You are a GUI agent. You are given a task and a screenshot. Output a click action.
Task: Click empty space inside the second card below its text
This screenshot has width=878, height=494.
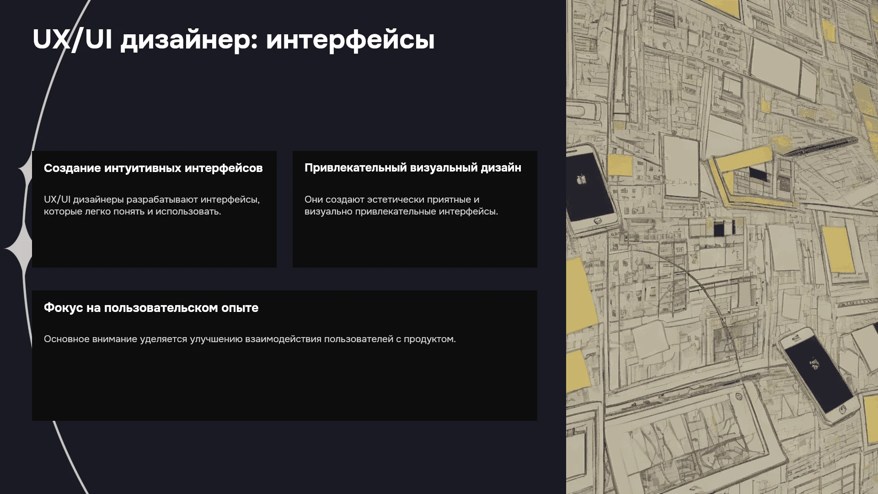pyautogui.click(x=415, y=242)
